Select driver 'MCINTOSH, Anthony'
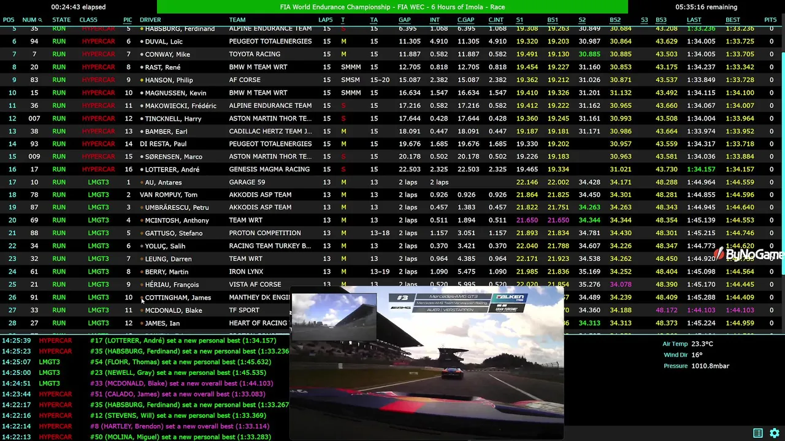 click(x=177, y=220)
